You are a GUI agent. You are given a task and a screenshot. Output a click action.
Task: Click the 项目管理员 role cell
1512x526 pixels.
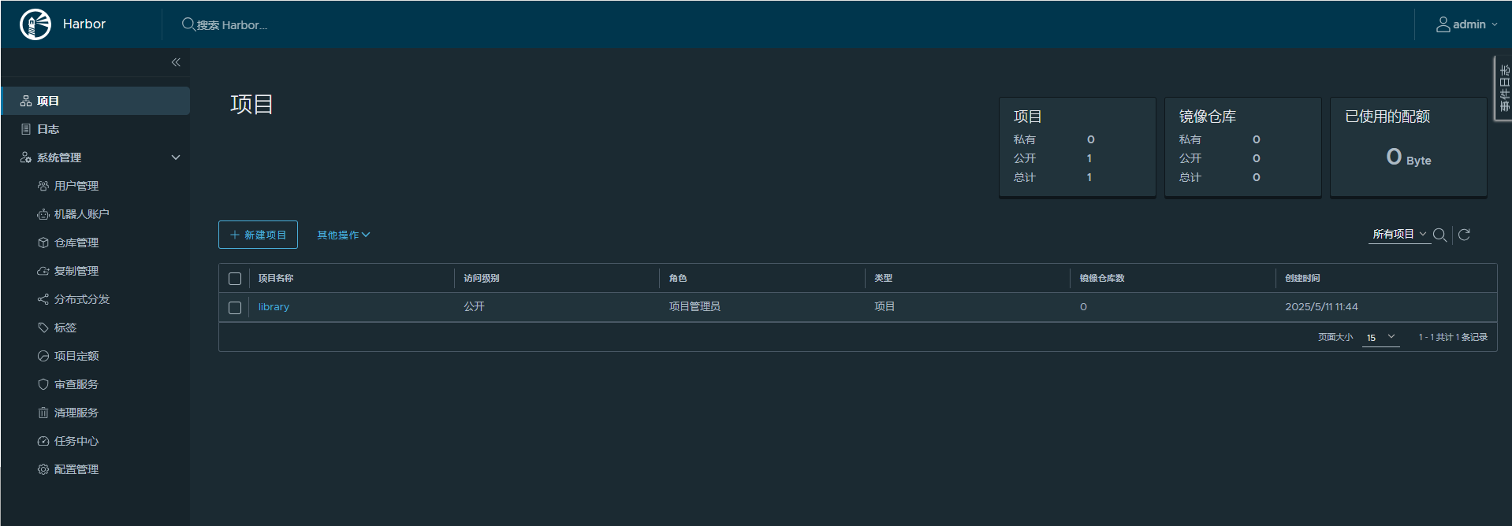pyautogui.click(x=695, y=306)
